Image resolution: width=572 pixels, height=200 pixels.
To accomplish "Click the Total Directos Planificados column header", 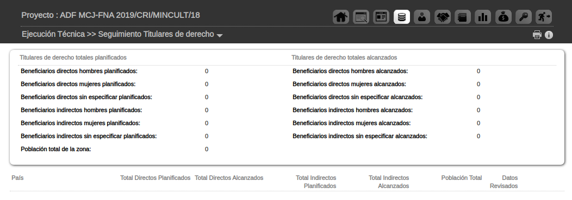I will tap(156, 178).
